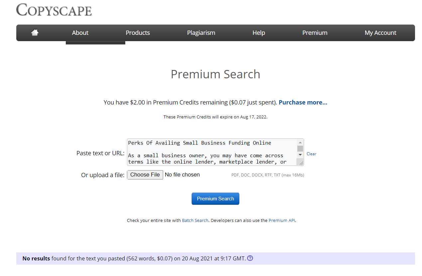Click the 'Premium Search' page heading

[x=215, y=74]
